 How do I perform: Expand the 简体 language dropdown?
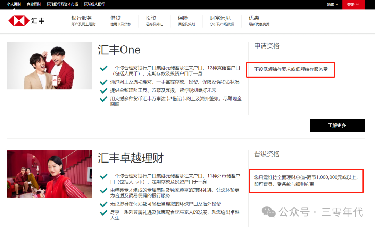point(332,5)
